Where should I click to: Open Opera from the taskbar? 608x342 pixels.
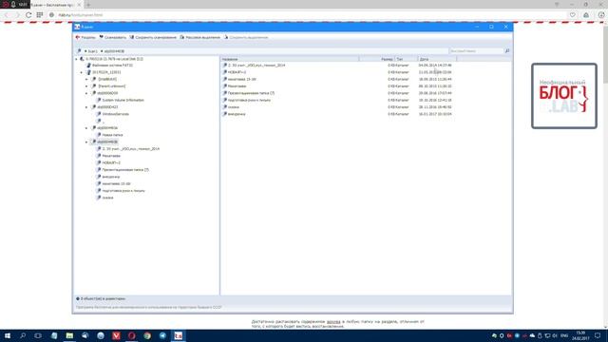pyautogui.click(x=131, y=335)
